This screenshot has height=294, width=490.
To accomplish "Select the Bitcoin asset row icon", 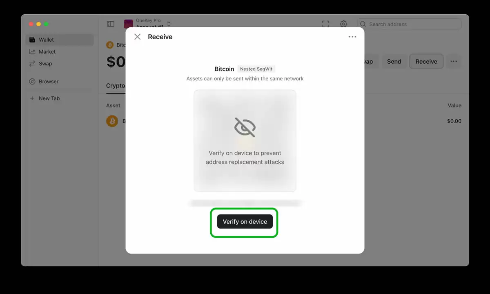I will click(x=112, y=121).
